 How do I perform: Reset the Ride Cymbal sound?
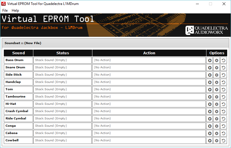(x=223, y=119)
